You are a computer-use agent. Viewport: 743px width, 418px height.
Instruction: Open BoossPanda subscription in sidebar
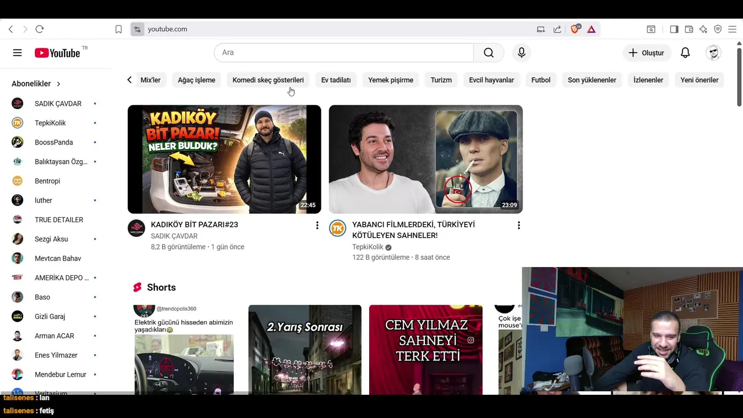[55, 142]
